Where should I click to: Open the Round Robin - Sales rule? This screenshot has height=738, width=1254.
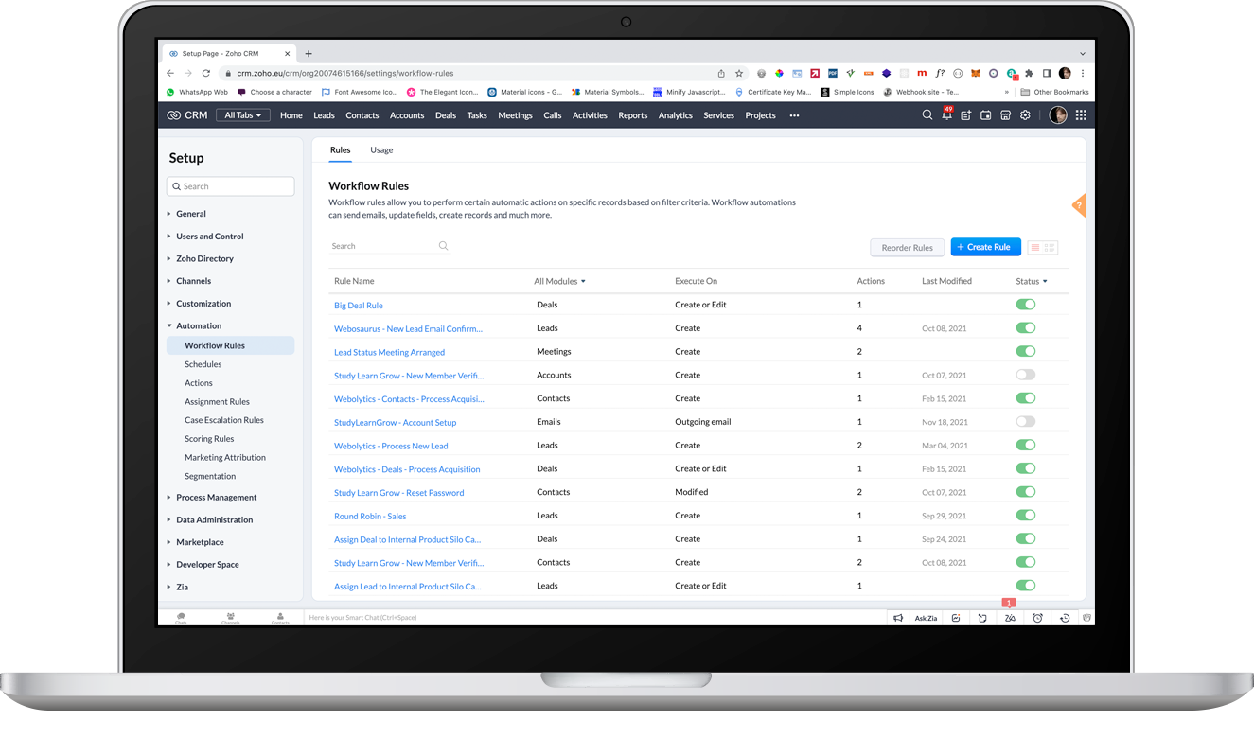point(370,515)
